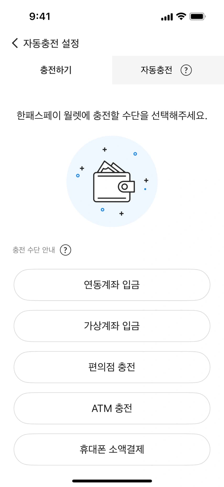
Task: Tap the 한패스페이 월렛 instruction text
Action: (x=112, y=115)
